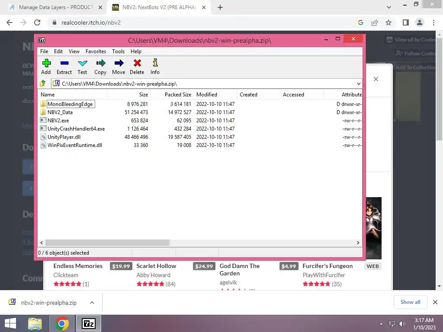
Task: Click the 7z icon in window title bar
Action: click(42, 40)
